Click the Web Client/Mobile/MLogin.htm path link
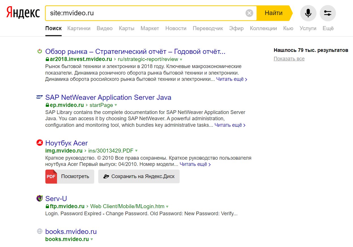 click(127, 206)
